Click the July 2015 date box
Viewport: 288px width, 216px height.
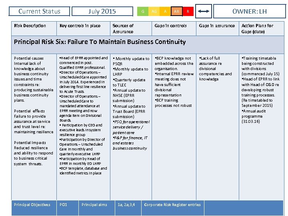[102, 12]
